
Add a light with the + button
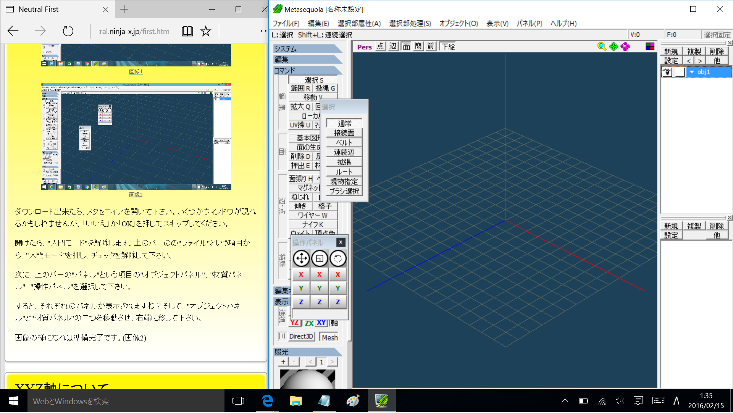(283, 362)
